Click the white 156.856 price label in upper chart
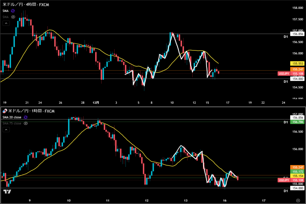 pyautogui.click(x=297, y=34)
